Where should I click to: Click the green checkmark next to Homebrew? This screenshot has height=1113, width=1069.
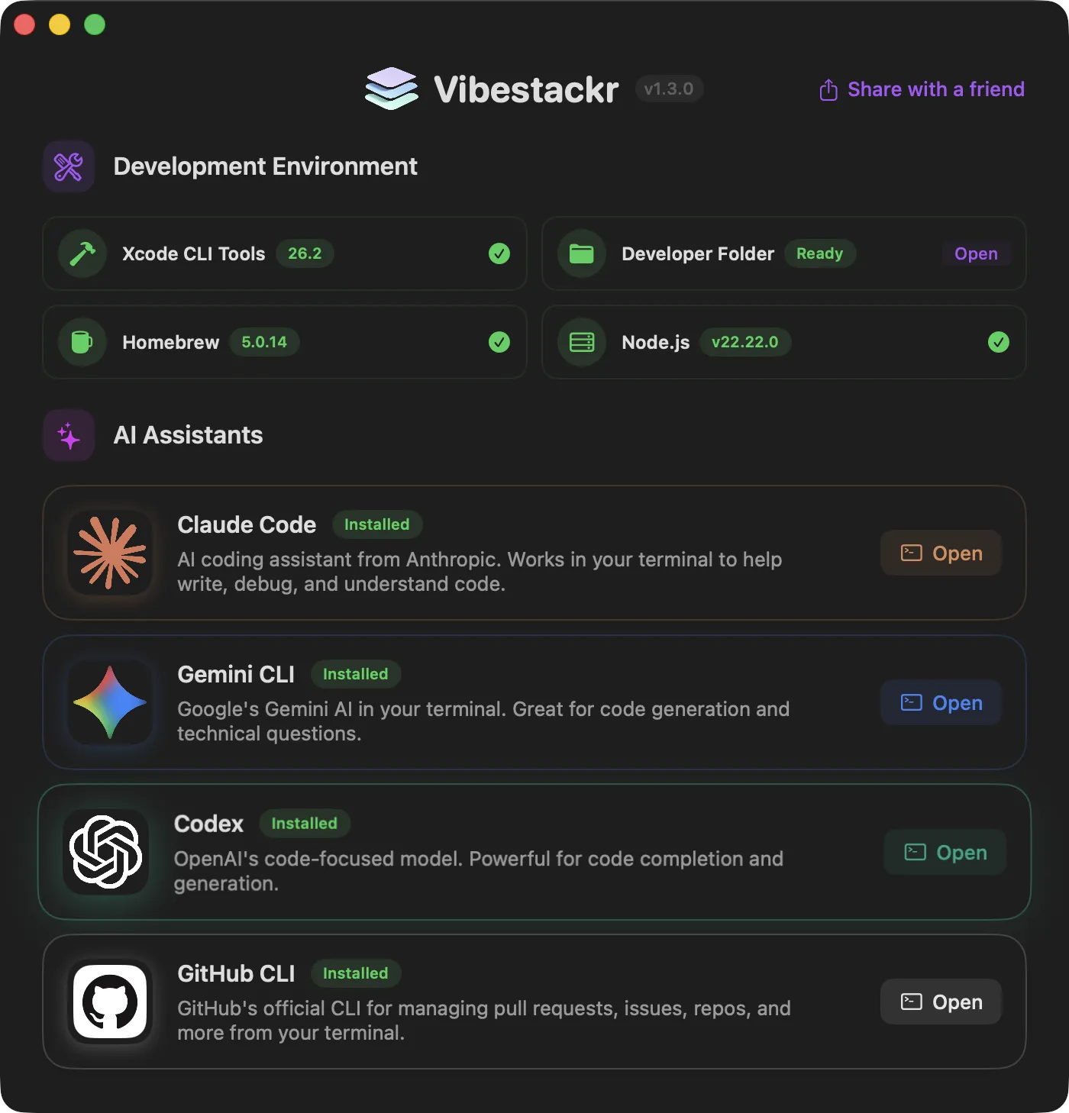(500, 342)
